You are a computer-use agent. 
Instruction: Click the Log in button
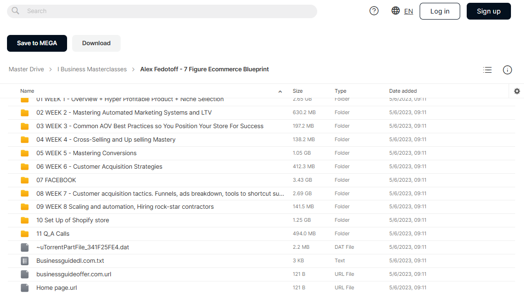click(x=440, y=11)
